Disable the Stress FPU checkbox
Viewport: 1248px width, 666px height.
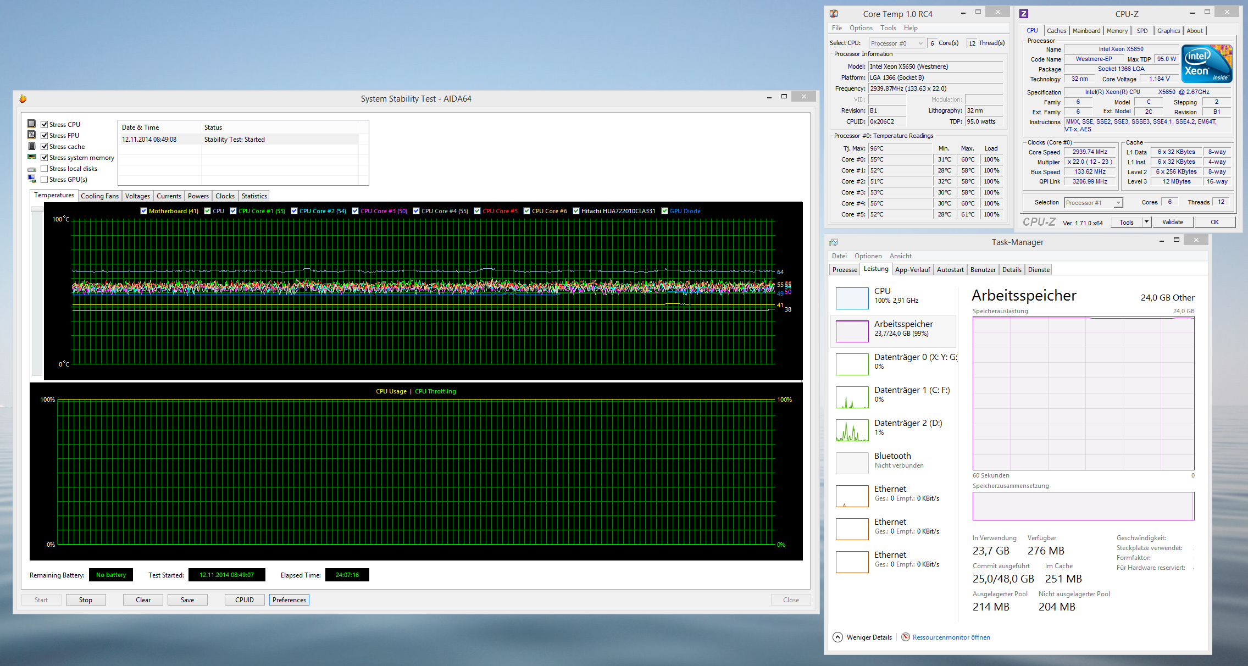[45, 136]
